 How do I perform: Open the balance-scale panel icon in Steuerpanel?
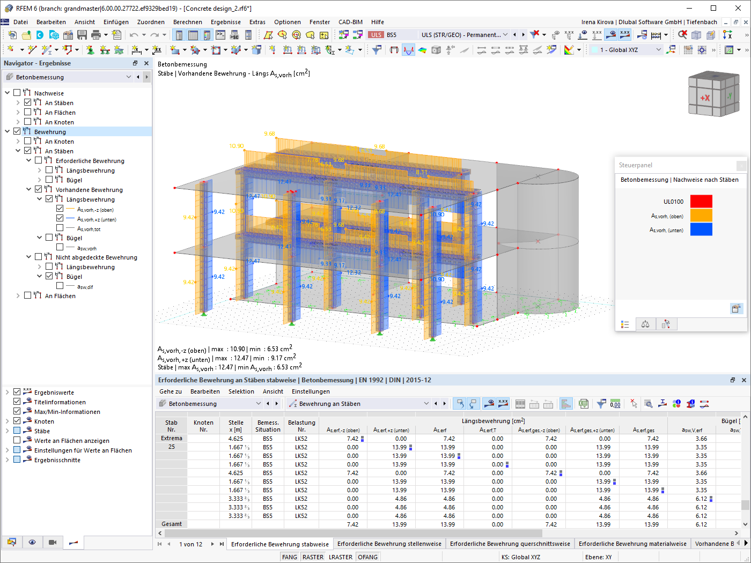(645, 324)
